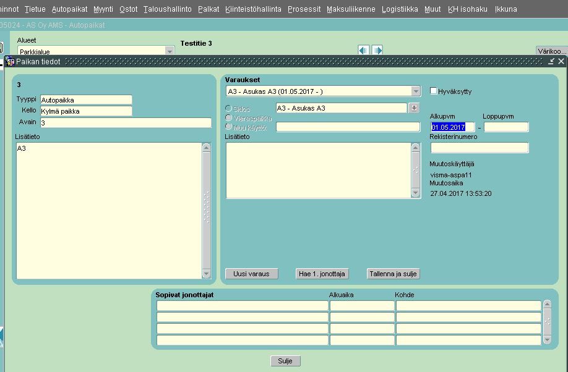Click the Paikan tiedot window title icon

(10, 61)
